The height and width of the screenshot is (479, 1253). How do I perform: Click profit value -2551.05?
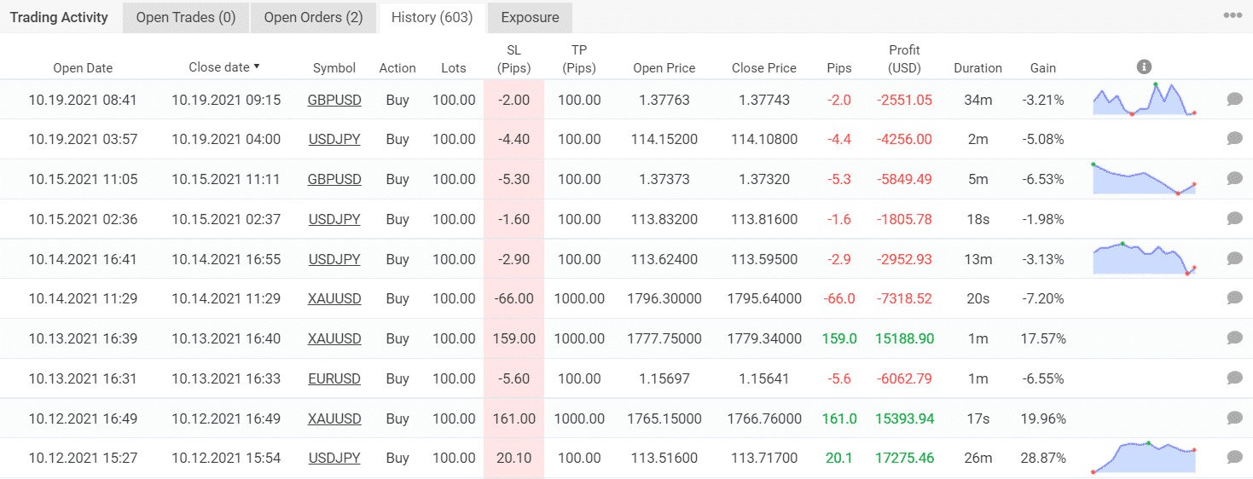click(x=904, y=100)
